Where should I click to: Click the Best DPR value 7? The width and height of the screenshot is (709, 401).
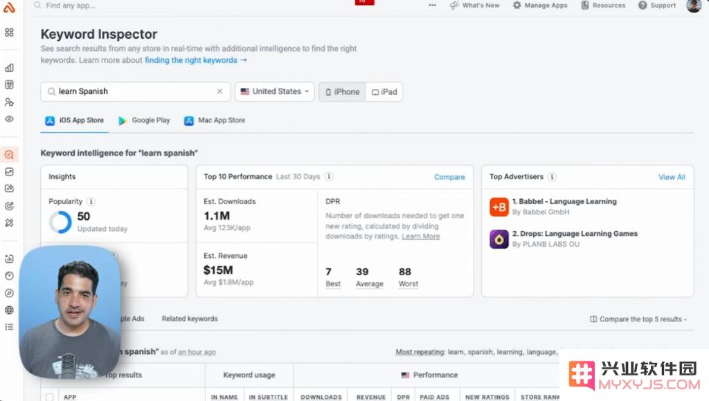329,272
